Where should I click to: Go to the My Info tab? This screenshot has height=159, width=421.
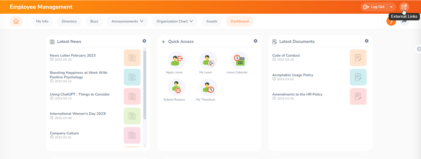pos(42,21)
